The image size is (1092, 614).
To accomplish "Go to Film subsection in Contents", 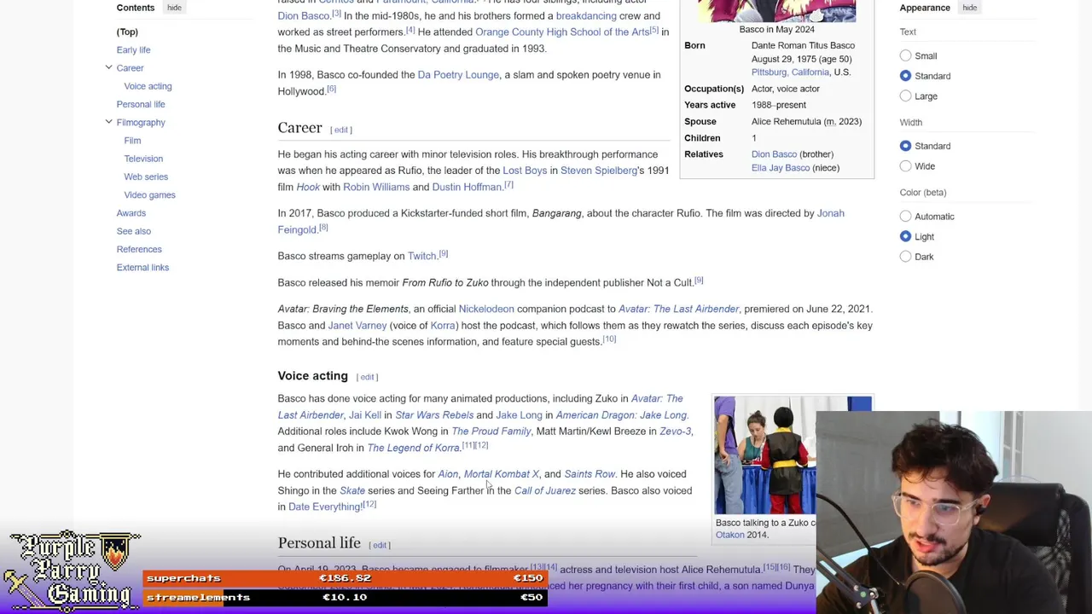I will tap(132, 140).
